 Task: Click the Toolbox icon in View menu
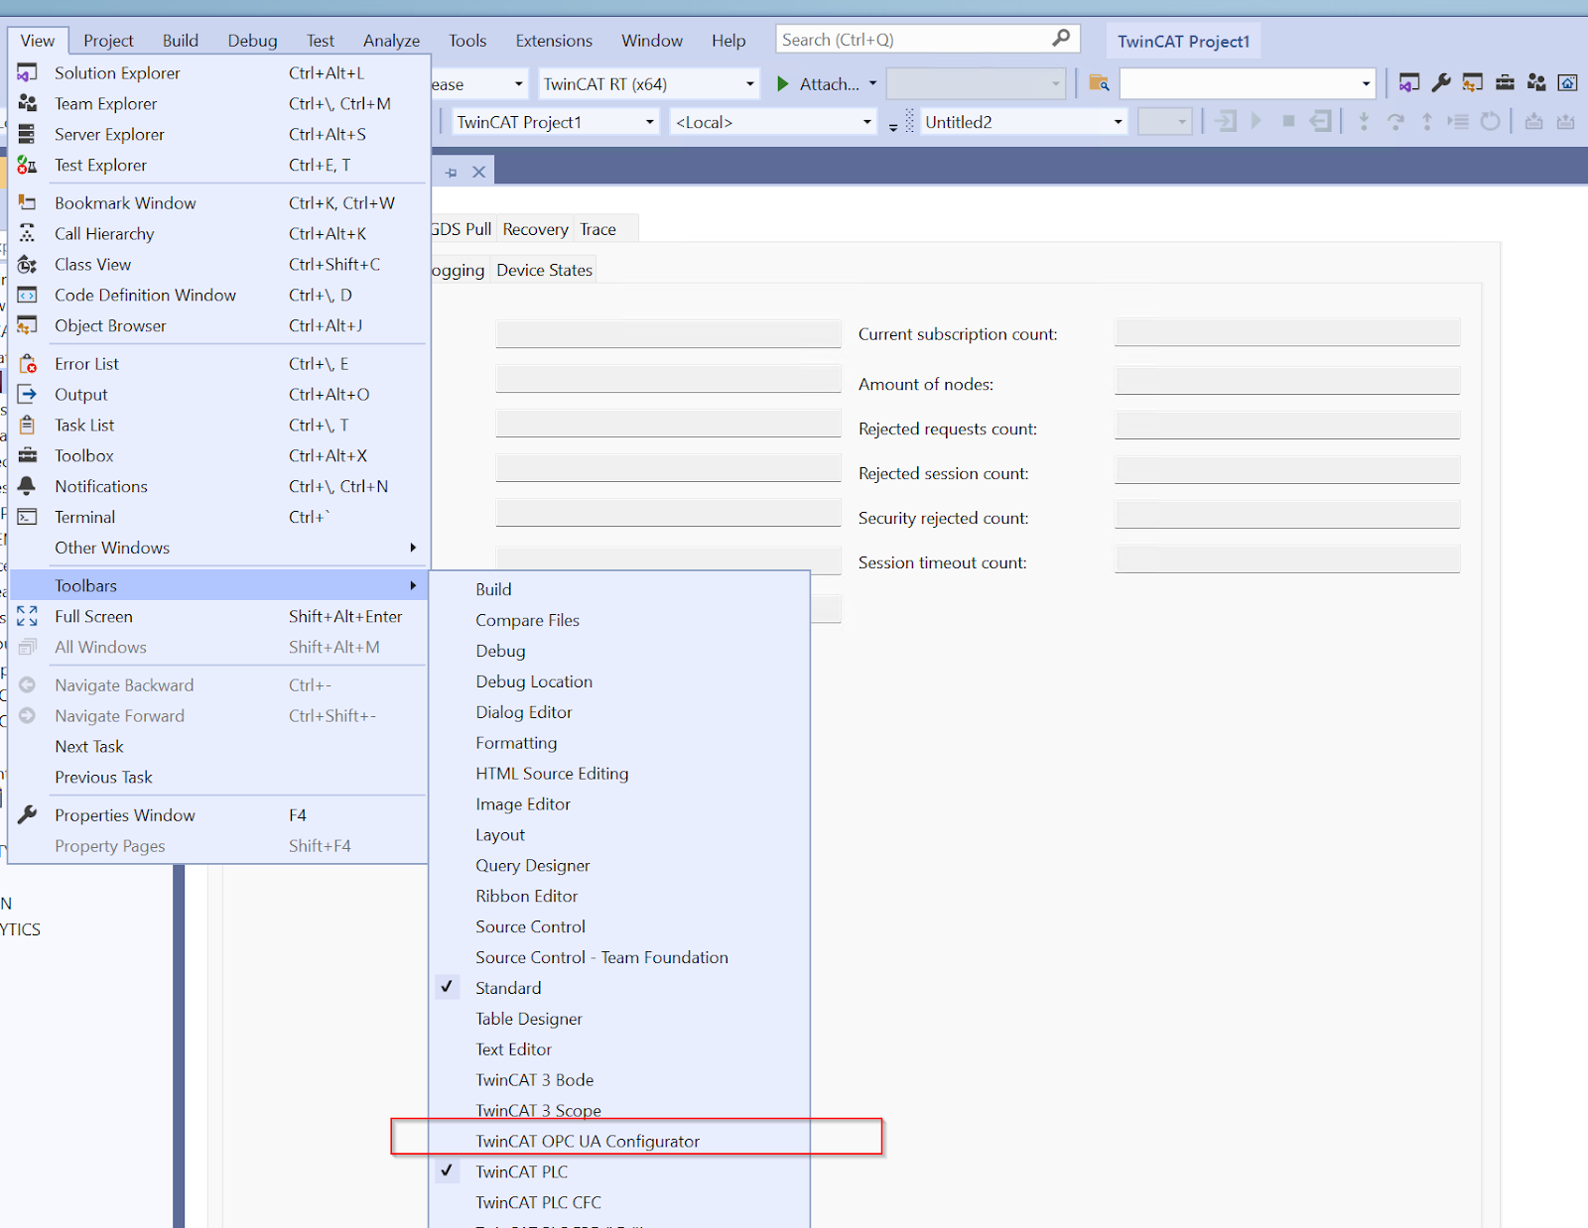(28, 455)
